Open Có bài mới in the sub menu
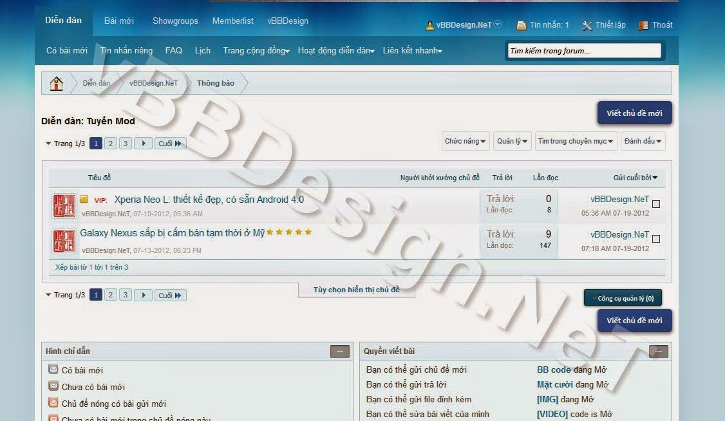725x421 pixels. point(66,51)
